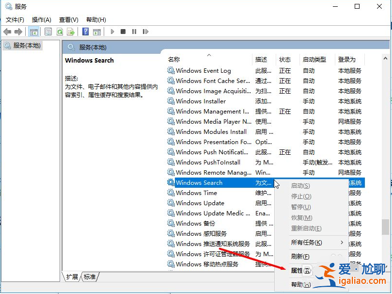This screenshot has height=294, width=392.
Task: Open the 操作 menu
Action: pos(41,20)
